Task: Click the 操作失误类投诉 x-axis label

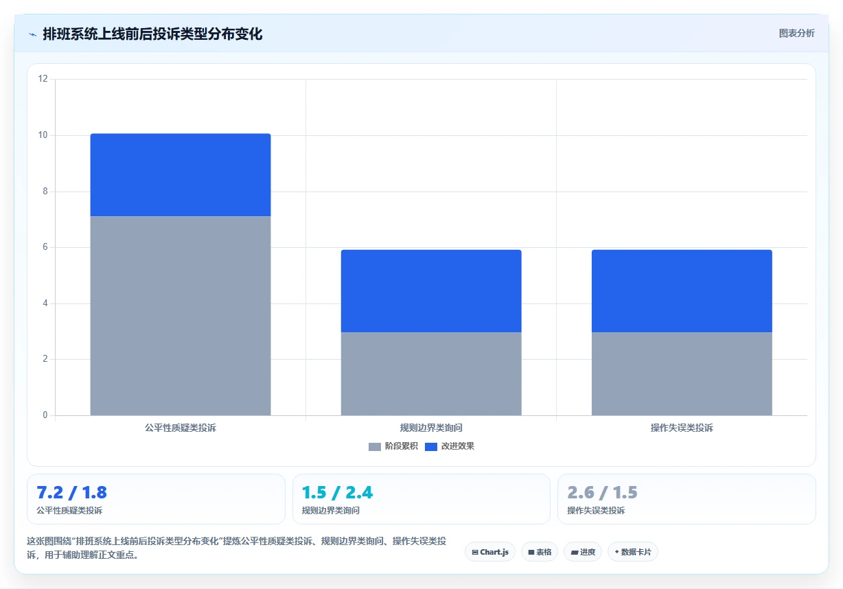Action: 682,428
